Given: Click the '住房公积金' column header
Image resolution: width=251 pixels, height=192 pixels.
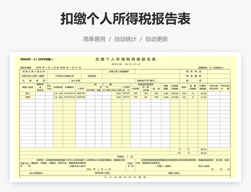Looking at the screenshot, I should coord(146,89).
